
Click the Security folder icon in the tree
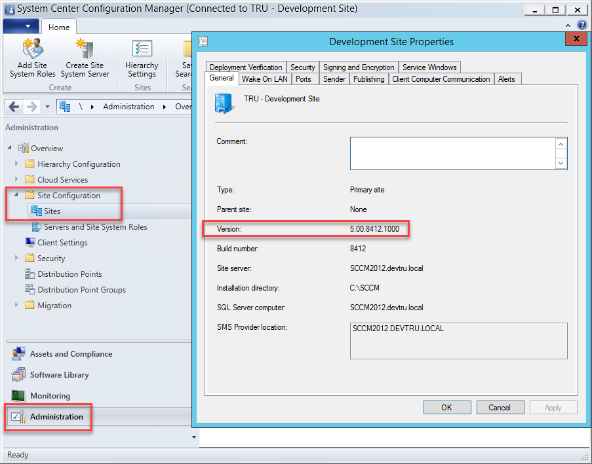pyautogui.click(x=30, y=259)
